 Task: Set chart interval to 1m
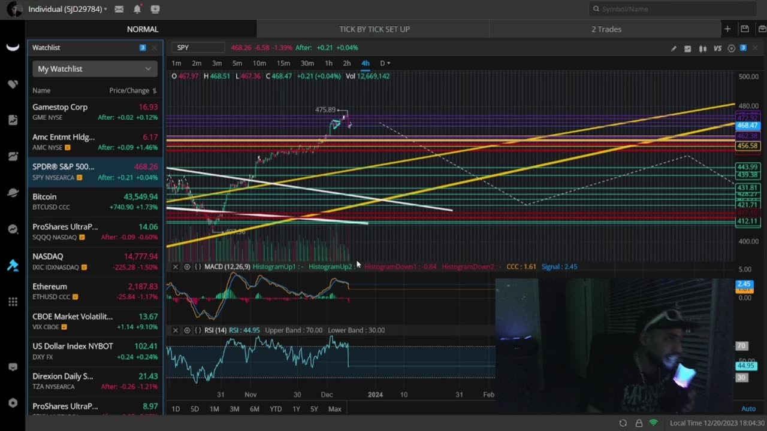[x=176, y=63]
